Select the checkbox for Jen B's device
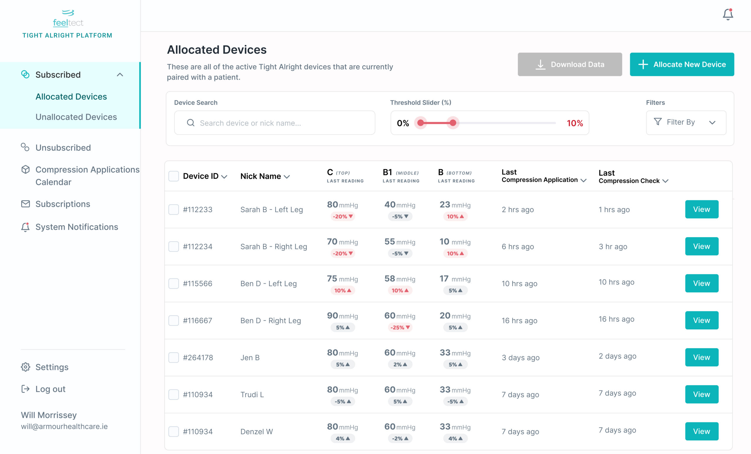The width and height of the screenshot is (751, 454). click(174, 358)
